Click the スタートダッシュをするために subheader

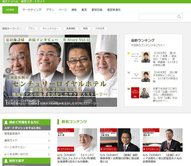26,128
